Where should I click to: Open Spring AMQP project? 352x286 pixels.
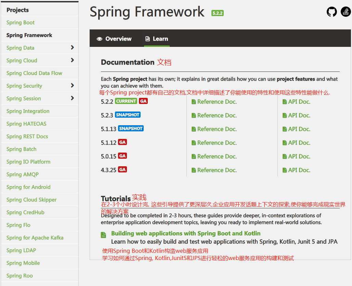coord(23,174)
